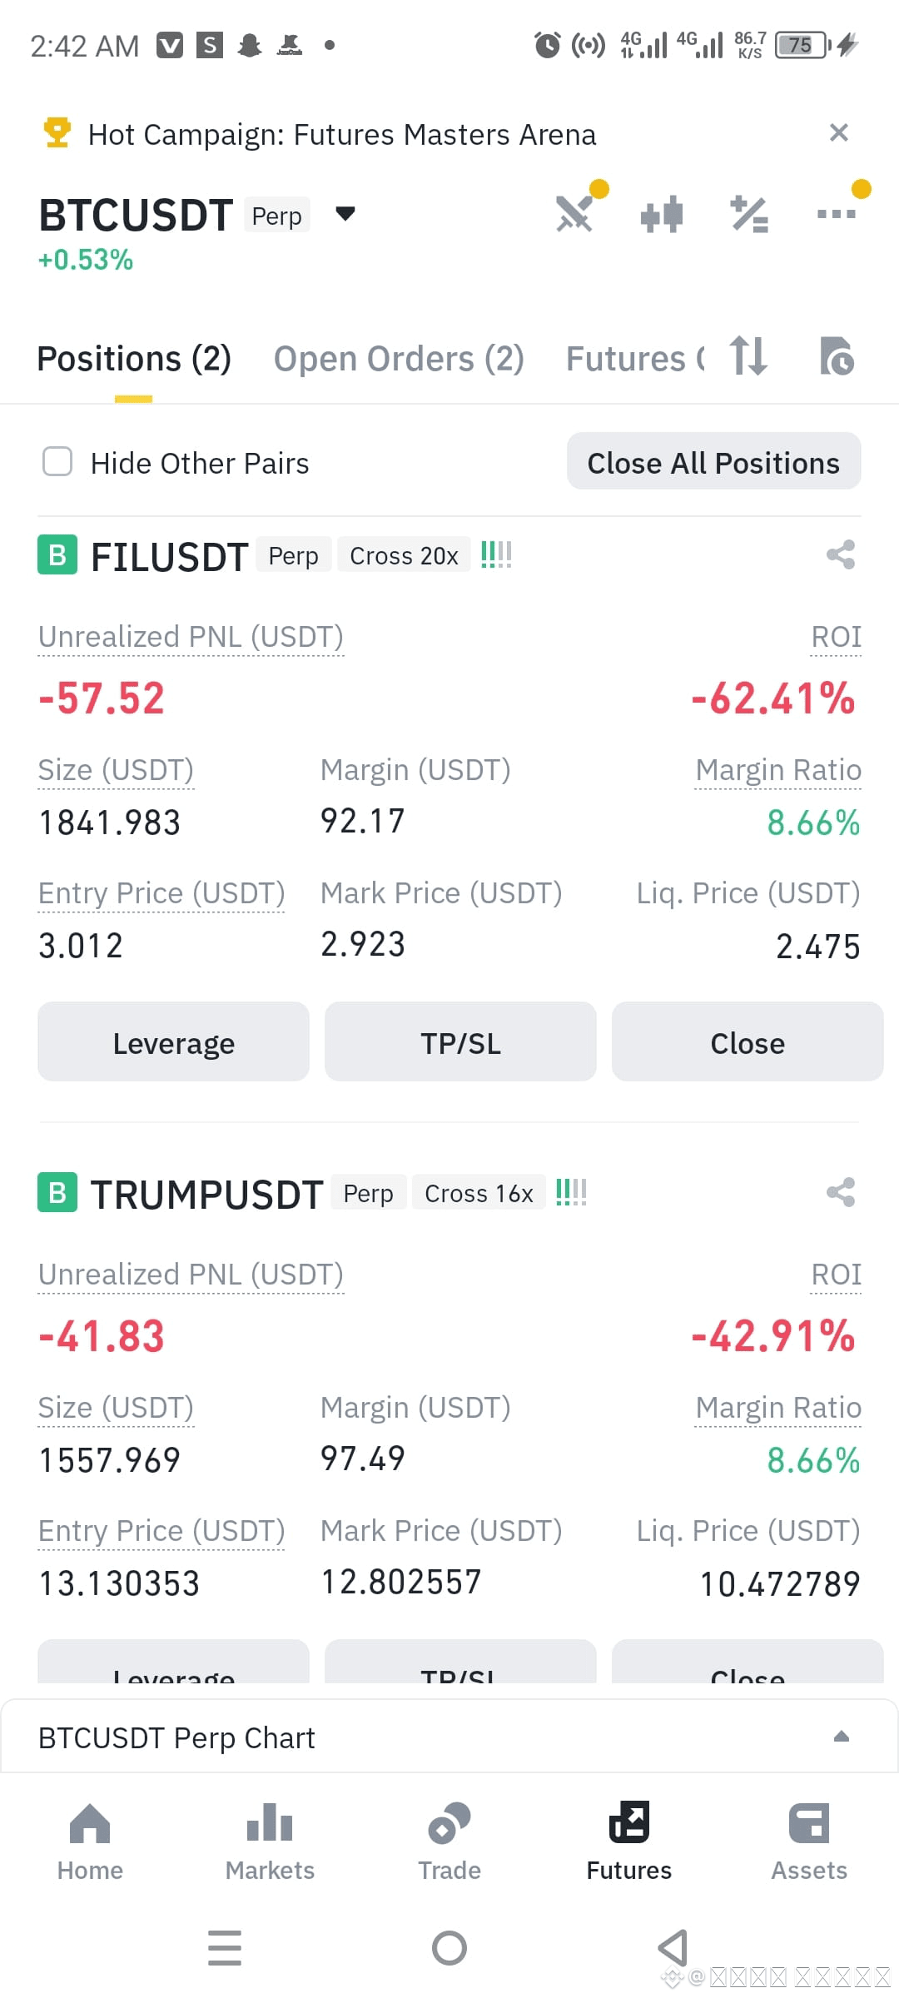Viewport: 899px width, 1998px height.
Task: Open the candlestick chart icon
Action: click(662, 214)
